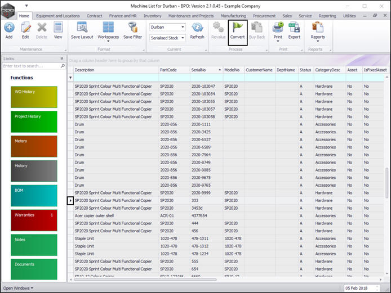The width and height of the screenshot is (391, 293).
Task: Pin the Links panel
Action: pos(62,58)
